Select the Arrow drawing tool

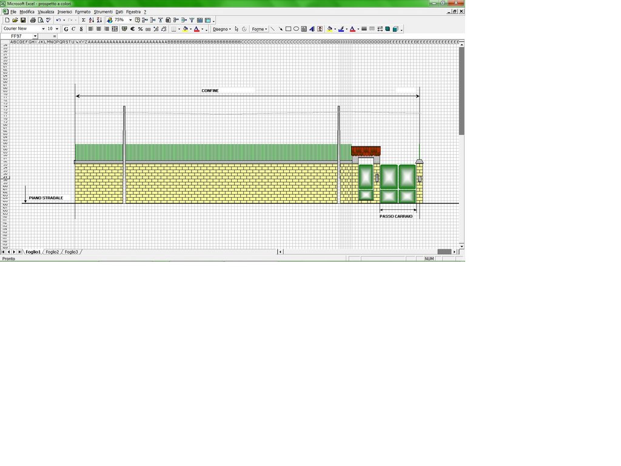280,29
